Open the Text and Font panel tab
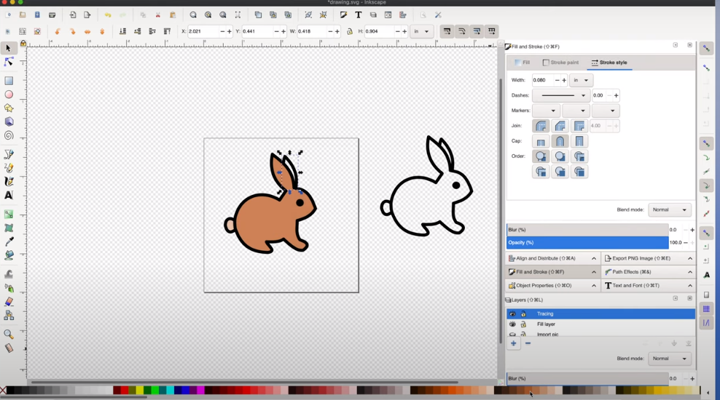This screenshot has height=400, width=720. [649, 285]
